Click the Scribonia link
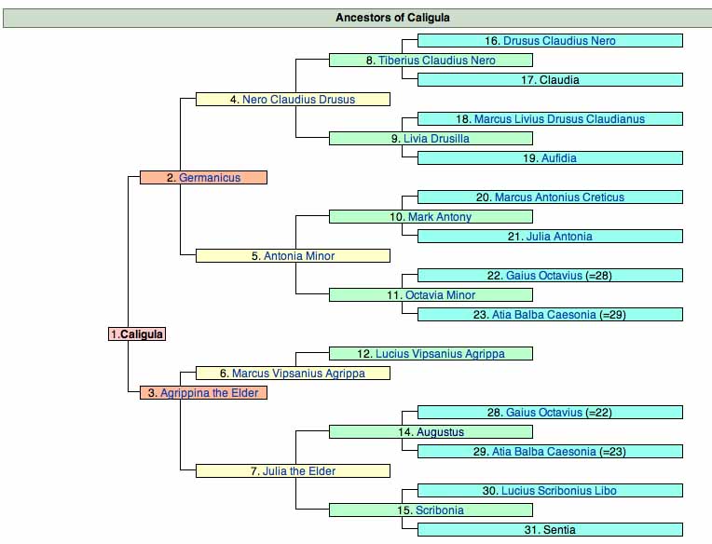Screen dimensions: 712x544 [x=439, y=510]
